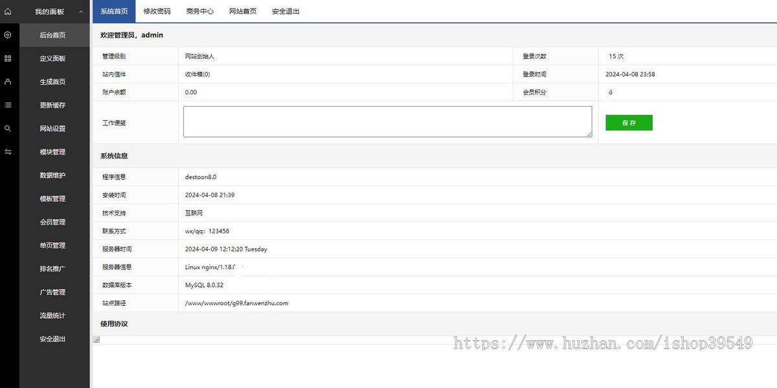The height and width of the screenshot is (388, 777).
Task: Click the 我的面板 heading
Action: click(x=49, y=12)
